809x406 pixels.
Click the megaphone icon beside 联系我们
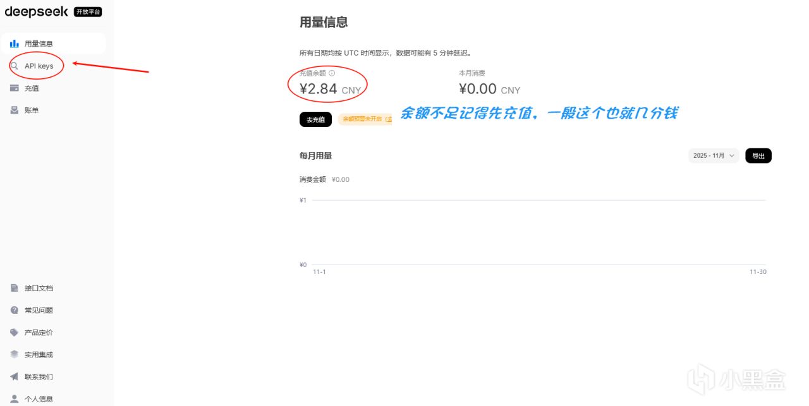[14, 376]
